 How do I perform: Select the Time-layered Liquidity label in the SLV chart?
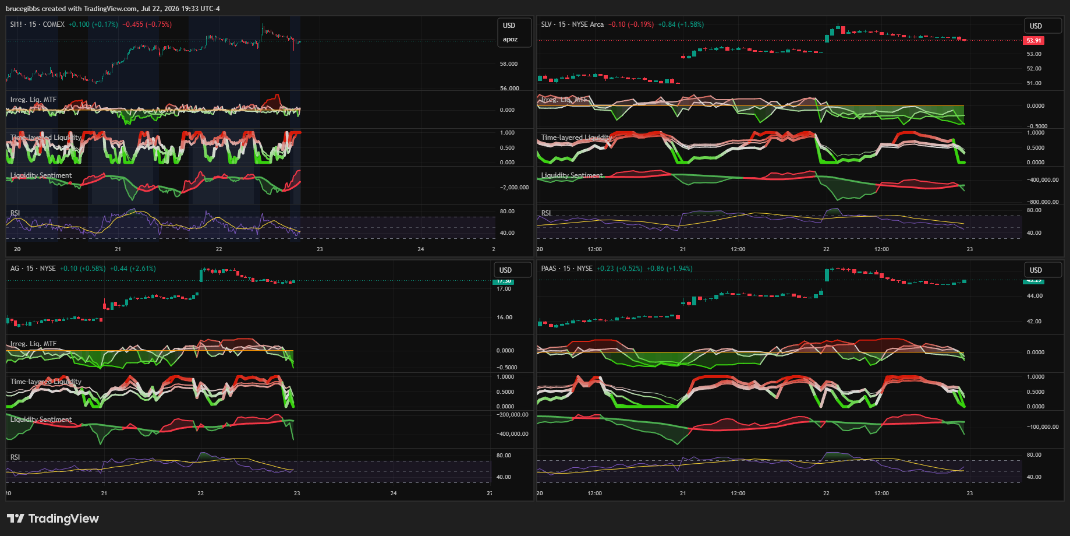click(x=577, y=137)
